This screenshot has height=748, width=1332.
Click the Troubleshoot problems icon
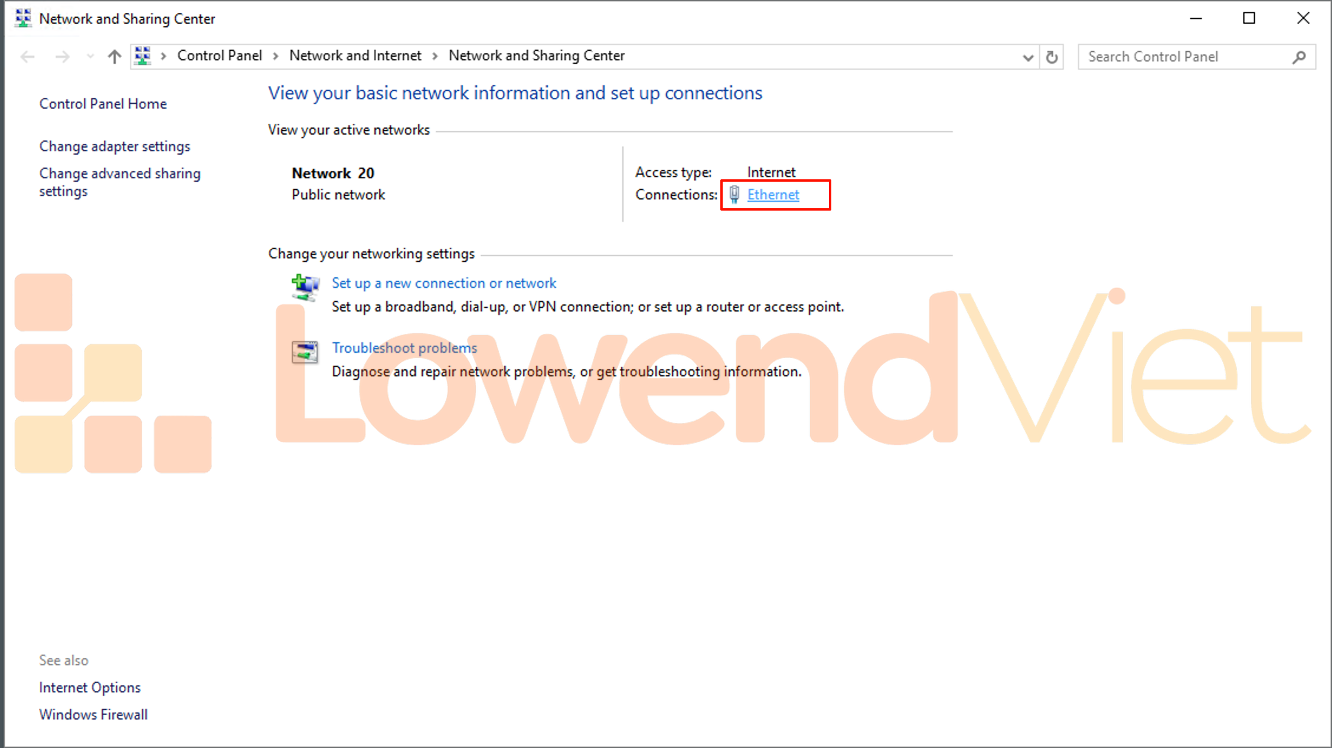click(x=305, y=352)
